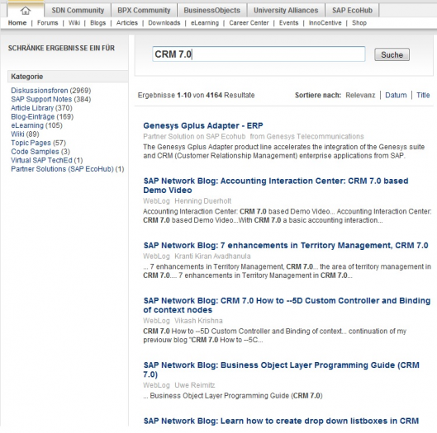Open the SDN Community tab

[x=78, y=11]
